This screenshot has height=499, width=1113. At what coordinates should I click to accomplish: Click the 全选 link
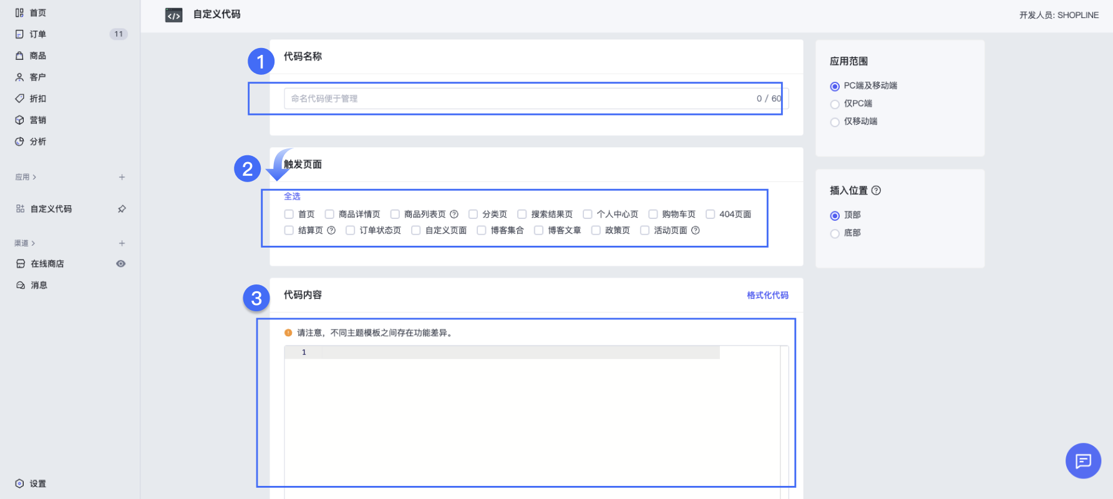(x=292, y=196)
